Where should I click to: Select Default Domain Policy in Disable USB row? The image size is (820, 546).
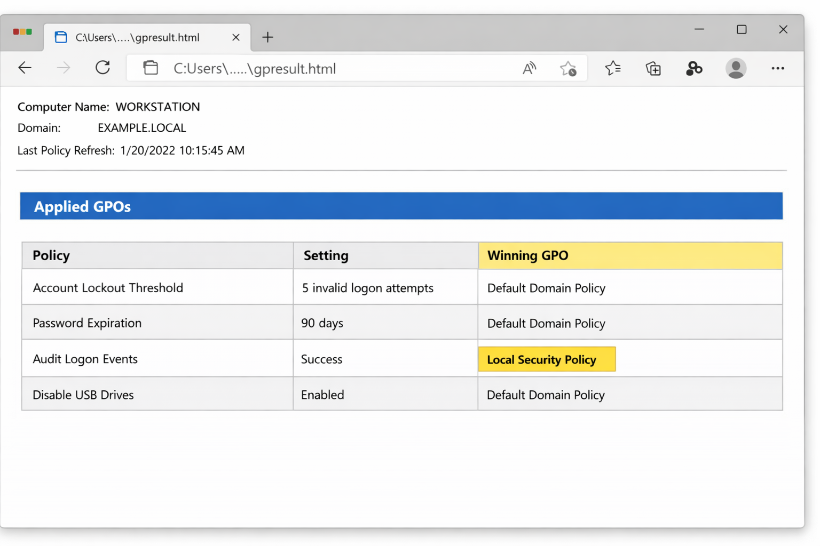pyautogui.click(x=630, y=394)
